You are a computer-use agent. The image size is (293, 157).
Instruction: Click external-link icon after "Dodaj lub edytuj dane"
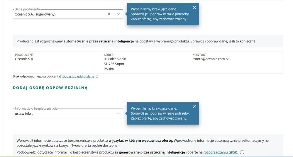[x=97, y=77]
